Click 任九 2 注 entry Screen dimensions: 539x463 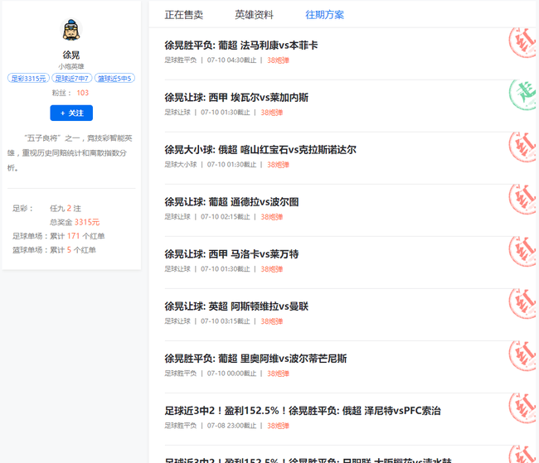coord(66,209)
